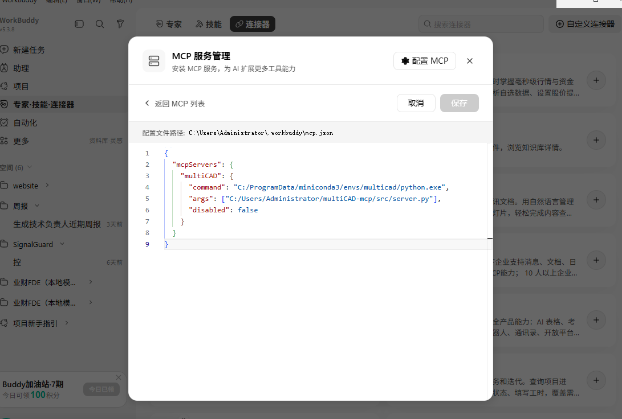622x419 pixels.
Task: Collapse the SignalGuard folder chevron
Action: tap(62, 244)
